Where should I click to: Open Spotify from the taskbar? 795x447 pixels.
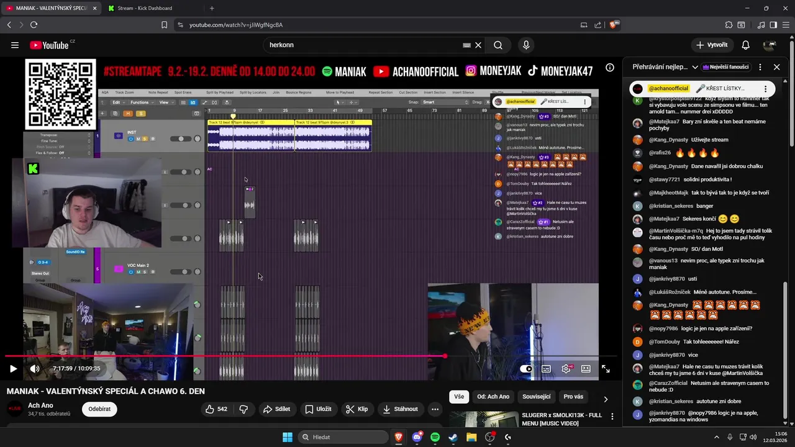coord(435,437)
